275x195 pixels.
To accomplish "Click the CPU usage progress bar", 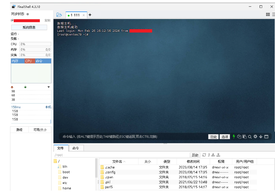I will click(x=35, y=44).
